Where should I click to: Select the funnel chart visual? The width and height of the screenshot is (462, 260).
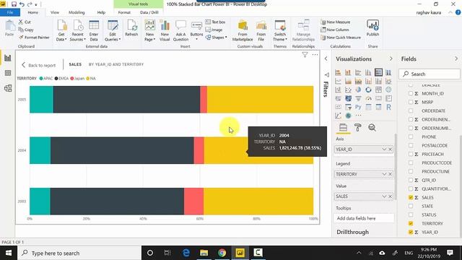358,98
